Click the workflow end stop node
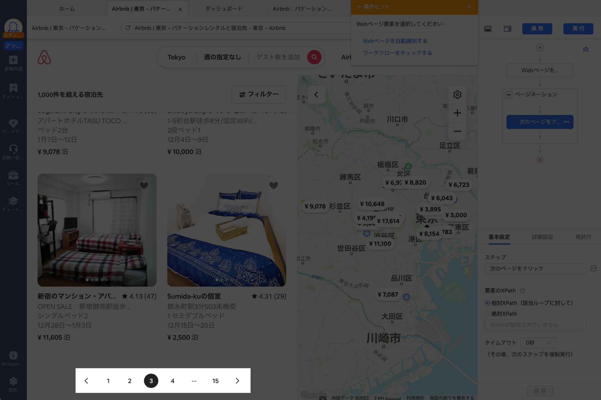Viewport: 601px width, 400px height. click(540, 160)
